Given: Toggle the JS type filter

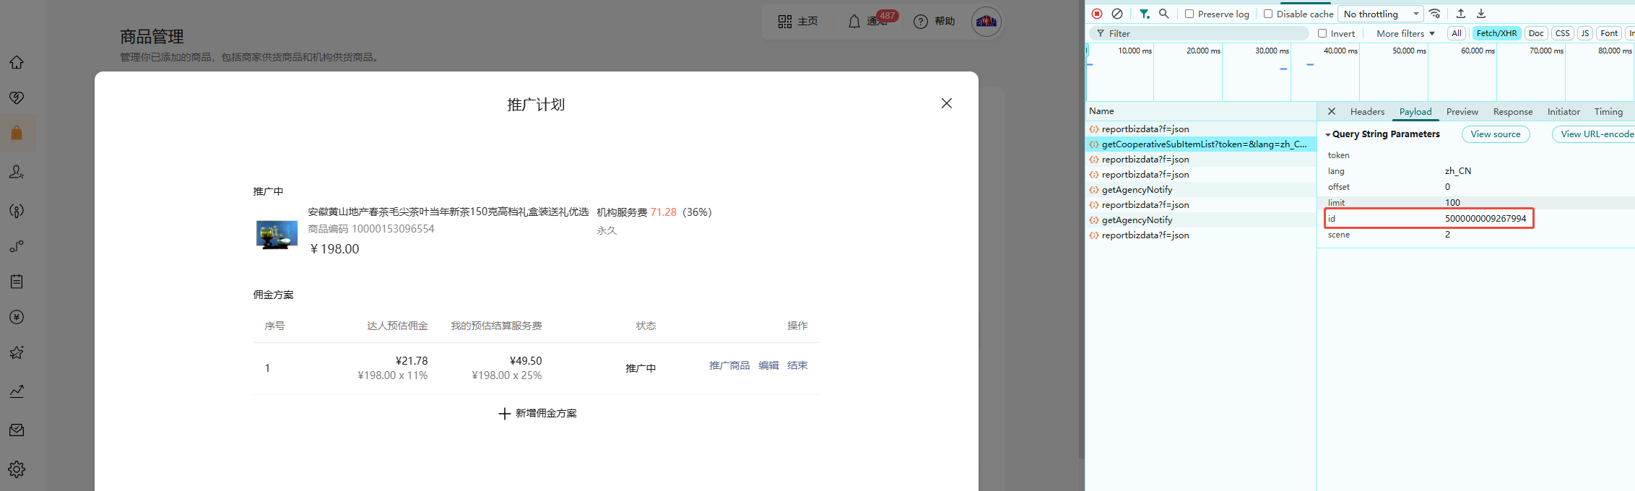Looking at the screenshot, I should click(x=1585, y=33).
